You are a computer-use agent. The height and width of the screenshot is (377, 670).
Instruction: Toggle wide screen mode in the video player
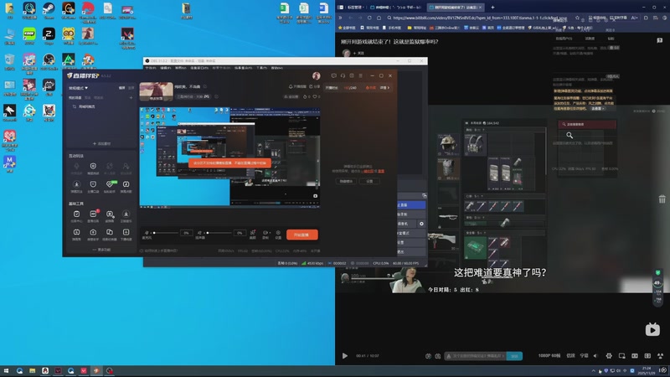pos(635,355)
